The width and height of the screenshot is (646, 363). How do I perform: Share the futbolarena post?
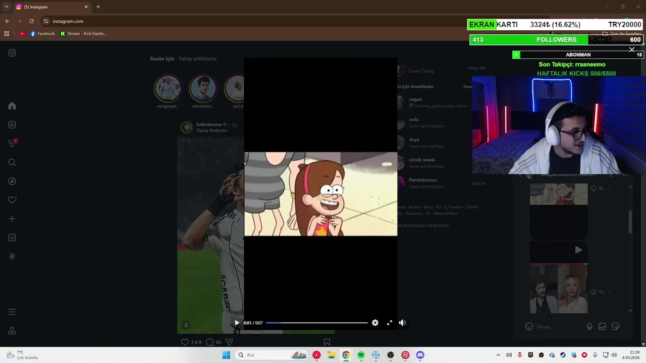click(229, 342)
